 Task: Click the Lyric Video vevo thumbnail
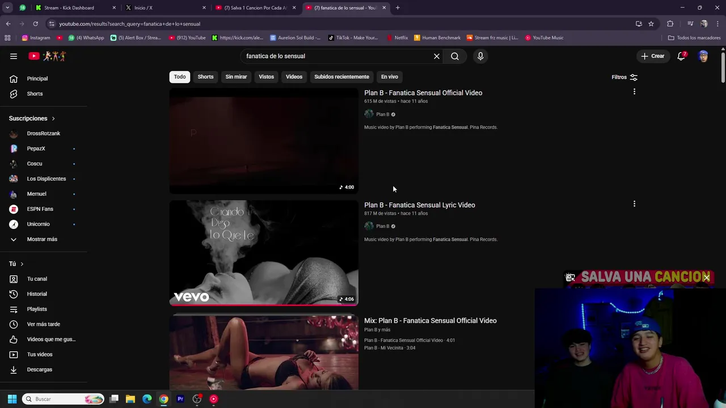264,253
